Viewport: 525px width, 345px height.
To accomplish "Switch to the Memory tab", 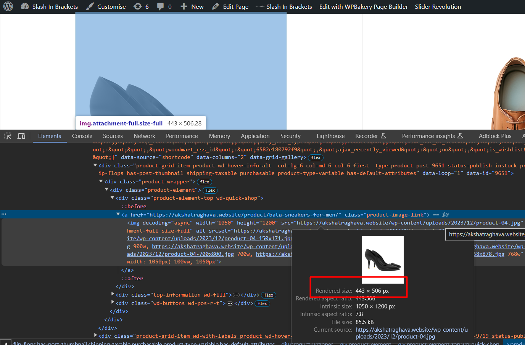I will [x=219, y=136].
